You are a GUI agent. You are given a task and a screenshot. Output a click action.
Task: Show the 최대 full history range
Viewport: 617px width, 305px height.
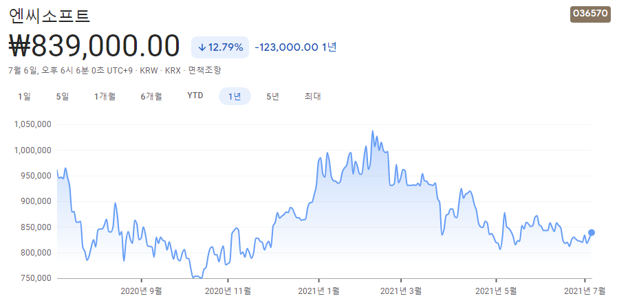[x=312, y=96]
